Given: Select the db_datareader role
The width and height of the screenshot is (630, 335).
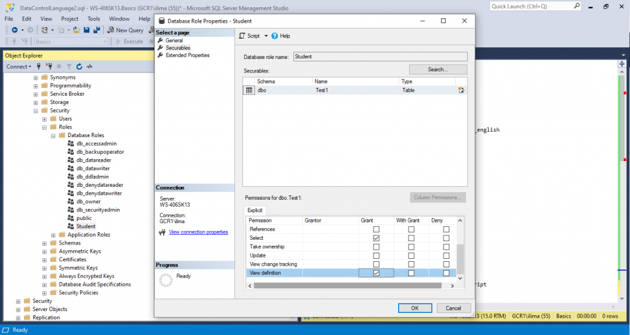Looking at the screenshot, I should point(94,160).
